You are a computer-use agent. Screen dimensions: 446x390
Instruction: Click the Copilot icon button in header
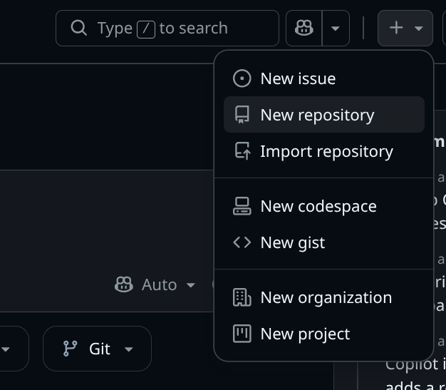pos(304,29)
